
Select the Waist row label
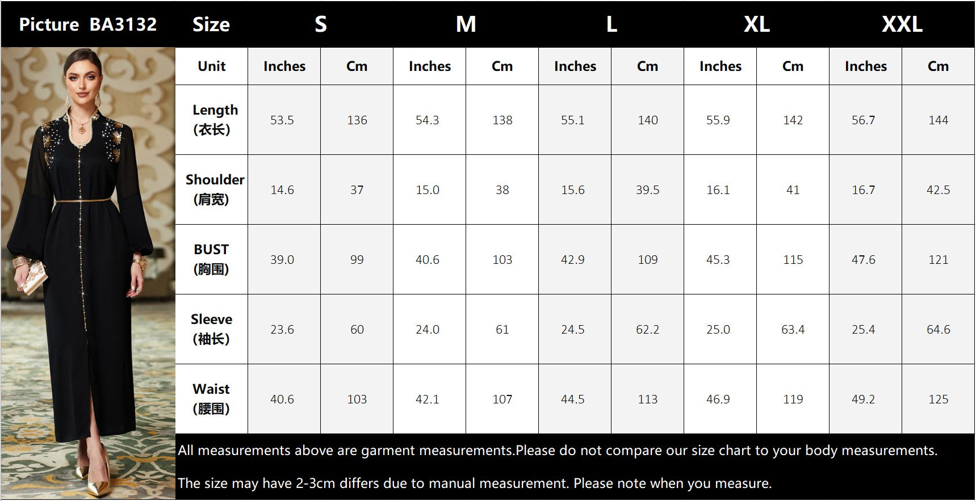[212, 399]
